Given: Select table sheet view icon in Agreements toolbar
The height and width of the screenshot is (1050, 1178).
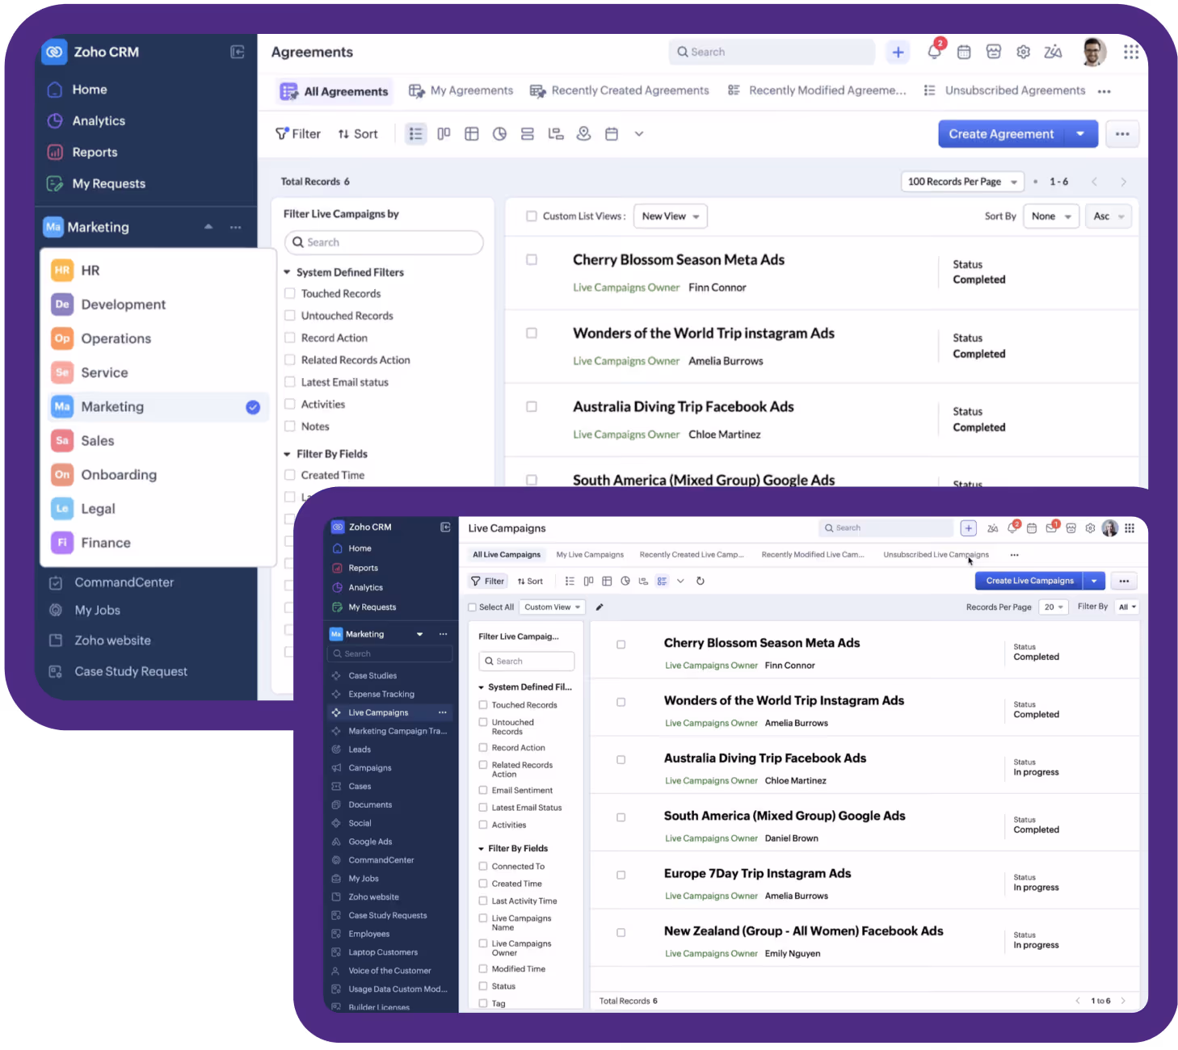Looking at the screenshot, I should click(x=472, y=134).
